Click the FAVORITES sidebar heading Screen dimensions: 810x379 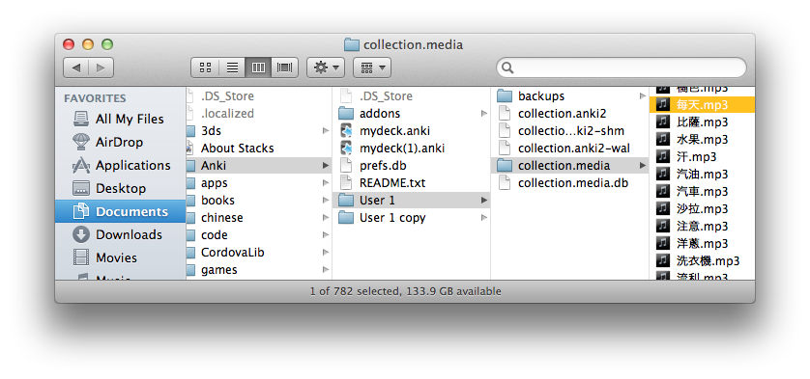pyautogui.click(x=95, y=98)
